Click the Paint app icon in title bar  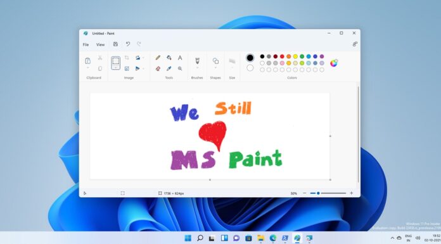point(86,33)
